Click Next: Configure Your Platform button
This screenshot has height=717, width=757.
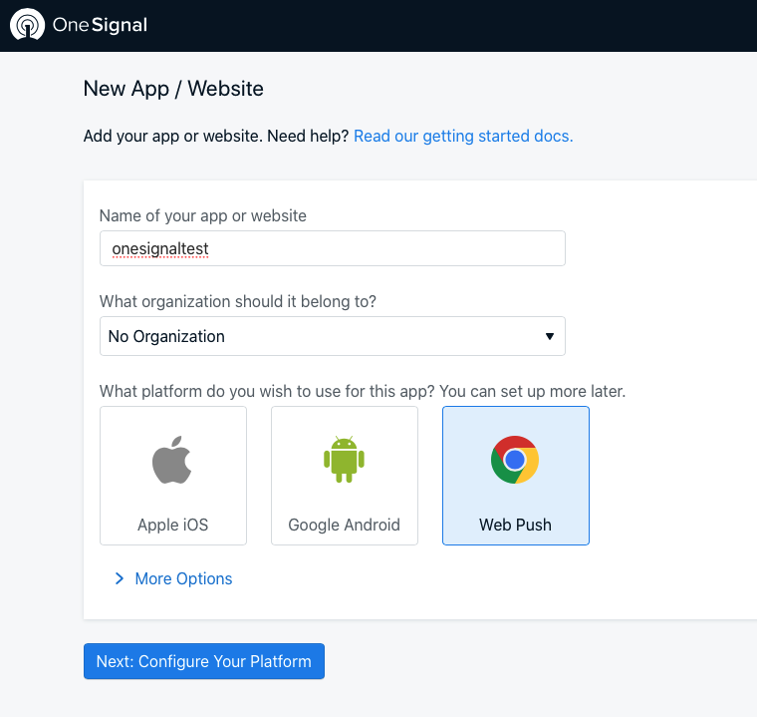tap(203, 661)
